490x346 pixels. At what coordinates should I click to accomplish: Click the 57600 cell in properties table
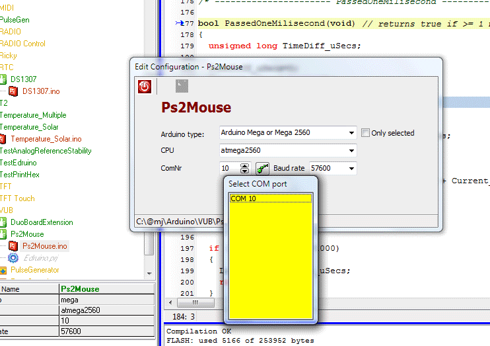pyautogui.click(x=106, y=331)
